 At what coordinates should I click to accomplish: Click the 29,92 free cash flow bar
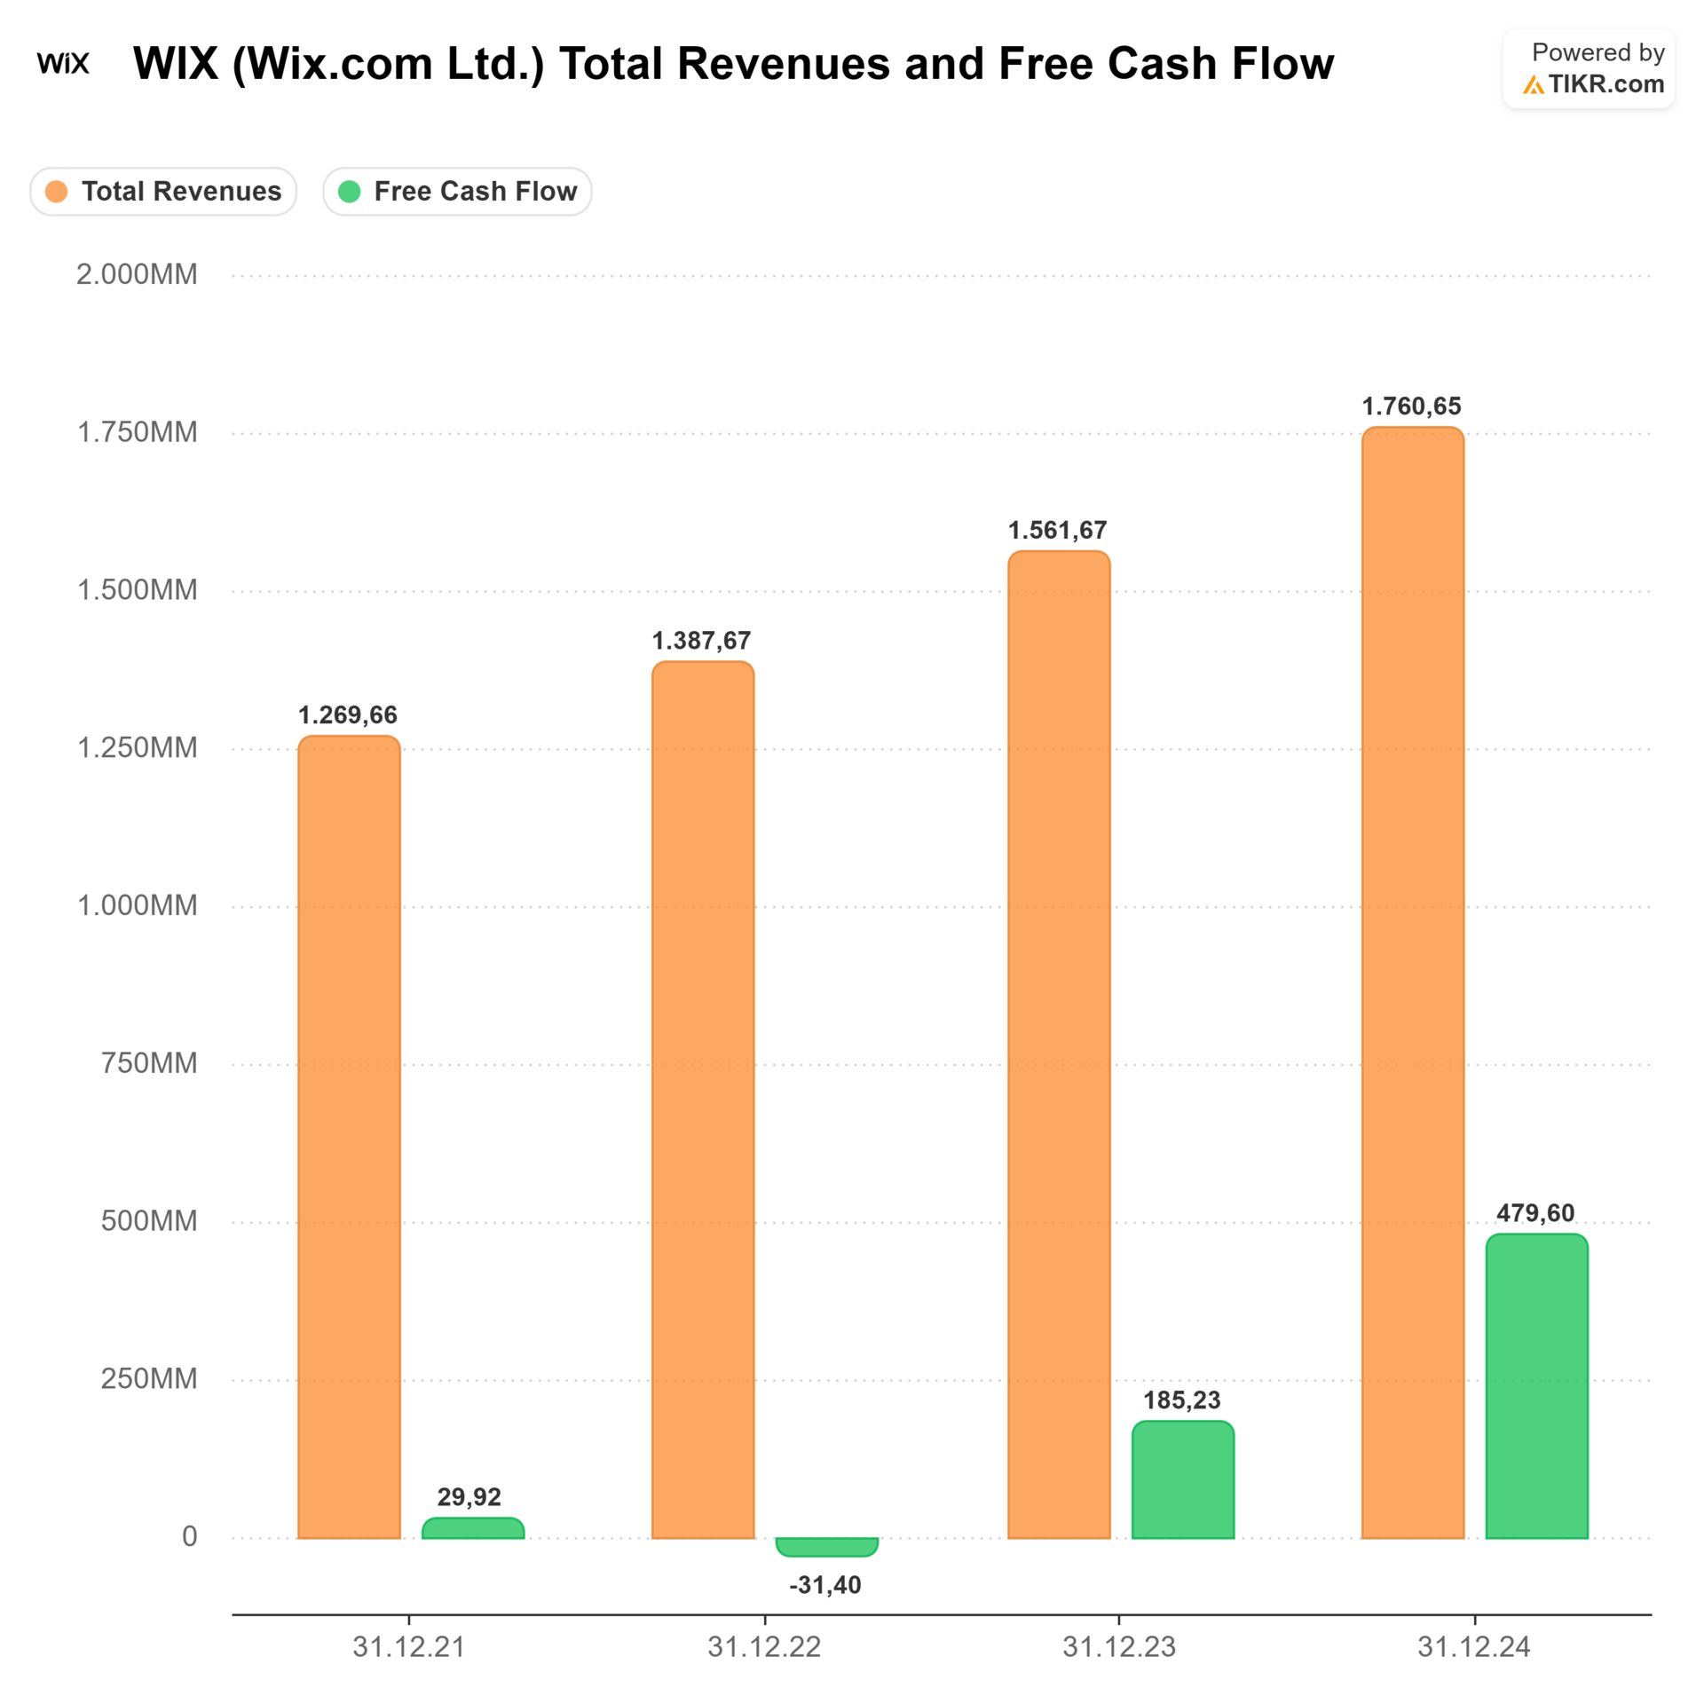(473, 1528)
